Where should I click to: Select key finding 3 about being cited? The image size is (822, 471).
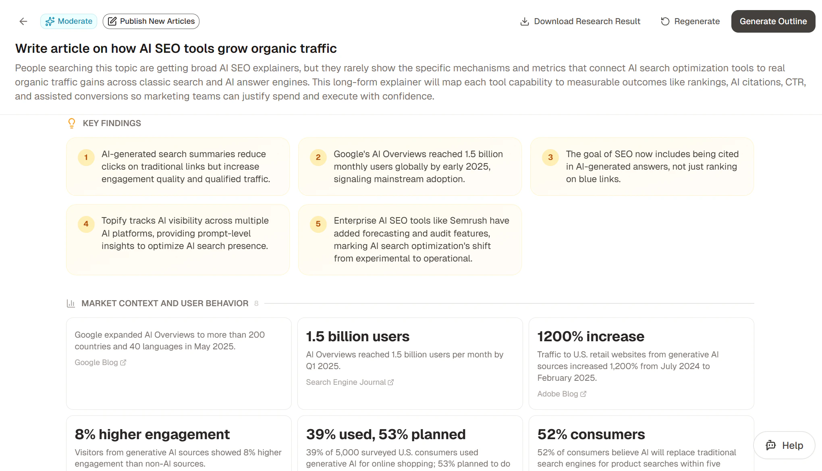tap(642, 166)
